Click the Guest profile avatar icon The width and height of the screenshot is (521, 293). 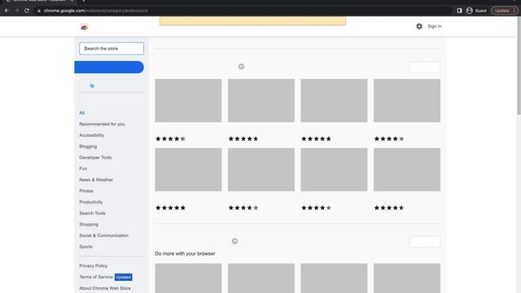(469, 11)
